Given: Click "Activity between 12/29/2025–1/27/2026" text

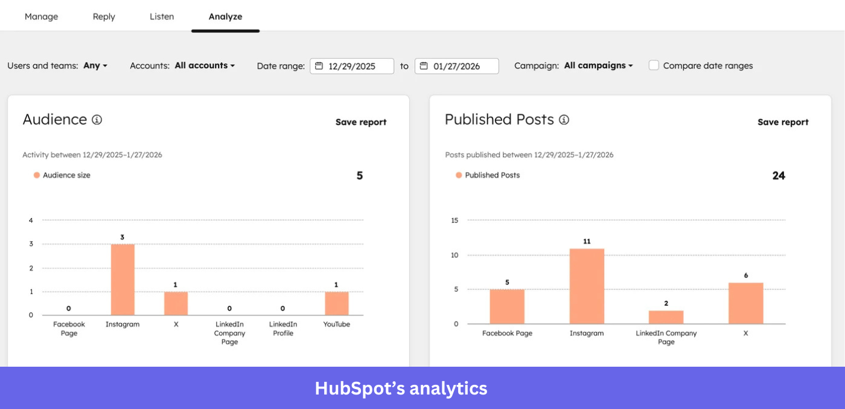Looking at the screenshot, I should point(92,155).
